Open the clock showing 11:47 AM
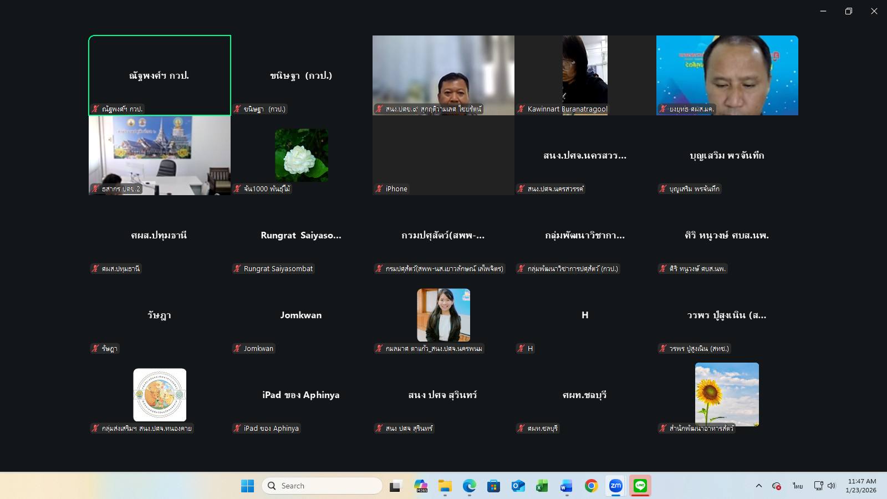Viewport: 887px width, 499px height. (x=861, y=486)
